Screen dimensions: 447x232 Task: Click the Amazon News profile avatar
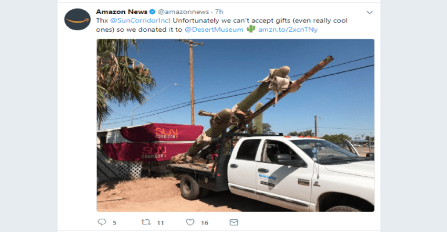coord(77,19)
